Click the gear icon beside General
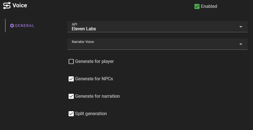Image resolution: width=253 pixels, height=130 pixels. click(x=12, y=26)
